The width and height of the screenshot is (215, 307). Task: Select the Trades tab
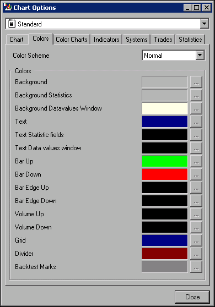tap(163, 40)
